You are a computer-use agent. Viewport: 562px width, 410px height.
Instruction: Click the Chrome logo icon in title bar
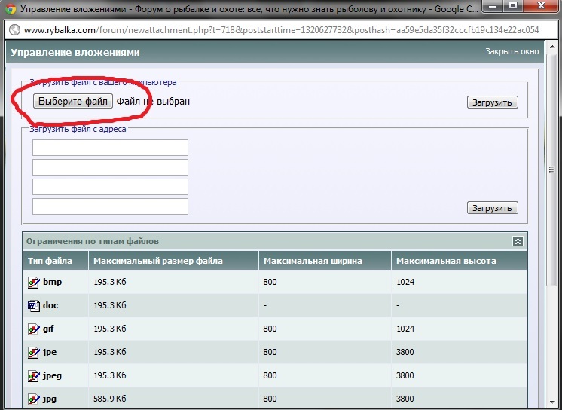point(11,8)
